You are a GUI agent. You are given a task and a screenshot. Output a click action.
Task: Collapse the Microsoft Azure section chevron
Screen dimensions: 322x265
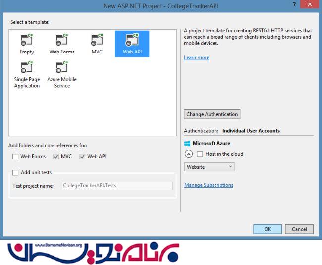coord(189,154)
